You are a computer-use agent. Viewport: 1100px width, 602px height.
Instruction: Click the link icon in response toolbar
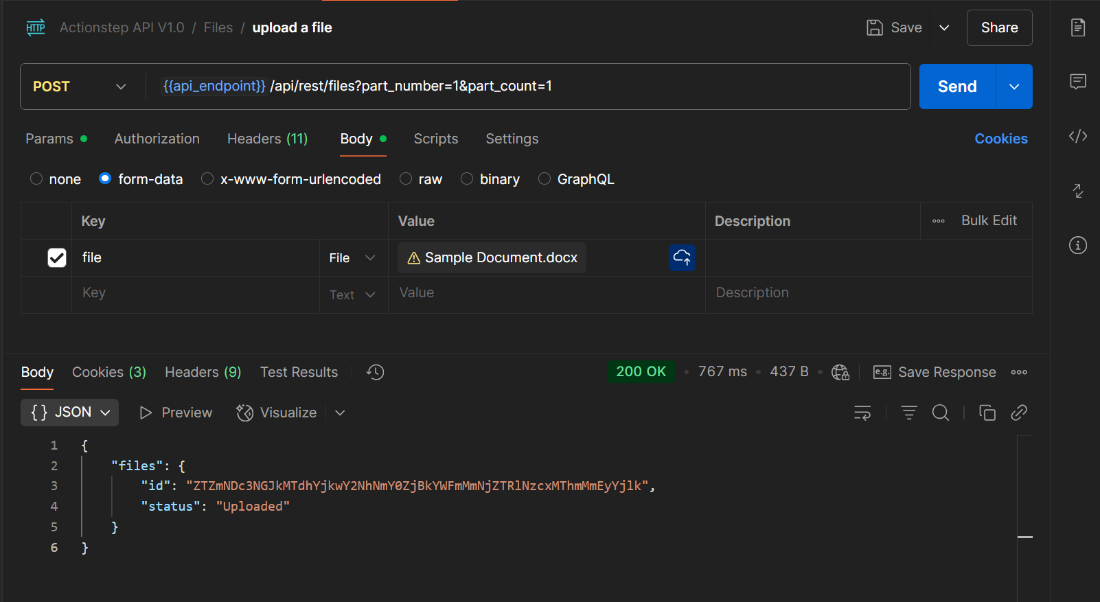point(1019,413)
